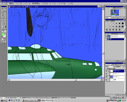Select the Hand tool
Image resolution: width=127 pixels, height=102 pixels.
tap(2, 31)
